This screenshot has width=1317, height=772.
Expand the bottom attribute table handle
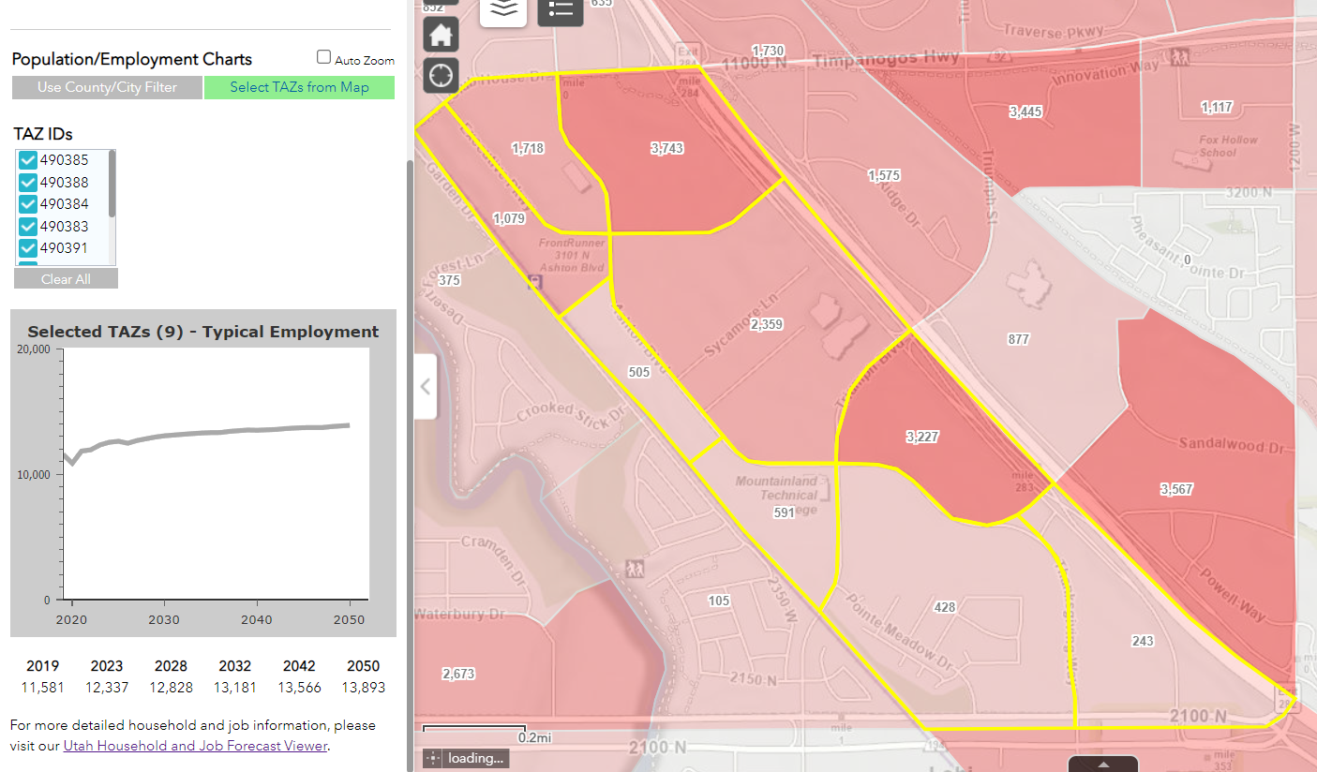[x=1103, y=764]
